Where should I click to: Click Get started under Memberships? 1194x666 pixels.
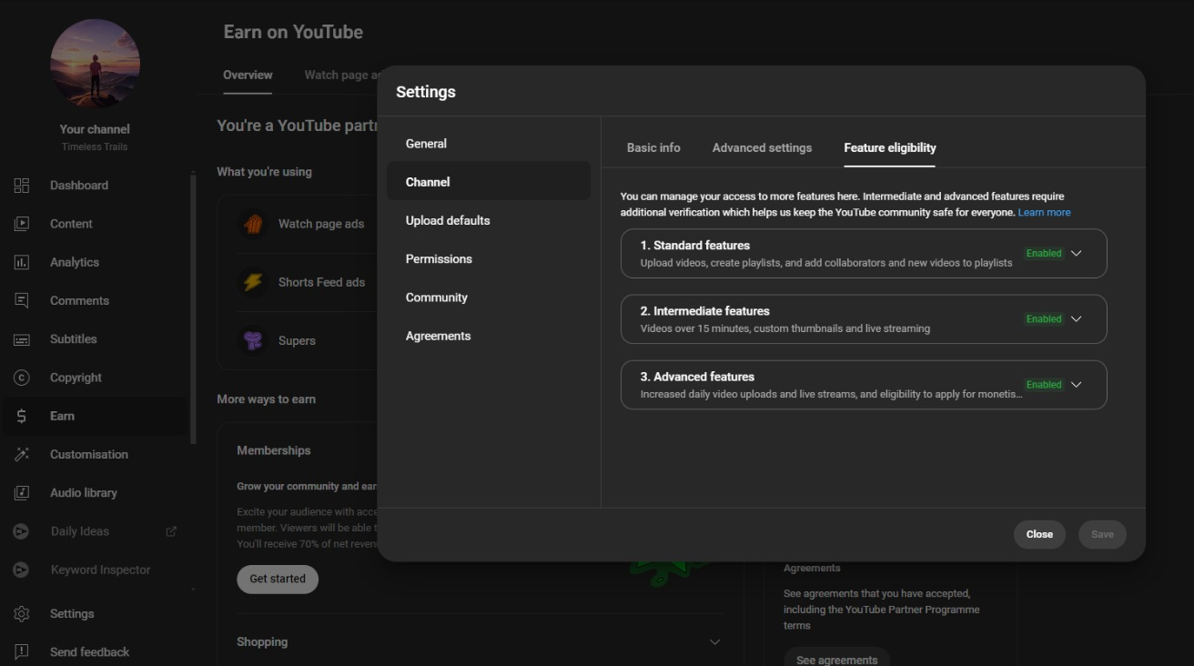278,579
